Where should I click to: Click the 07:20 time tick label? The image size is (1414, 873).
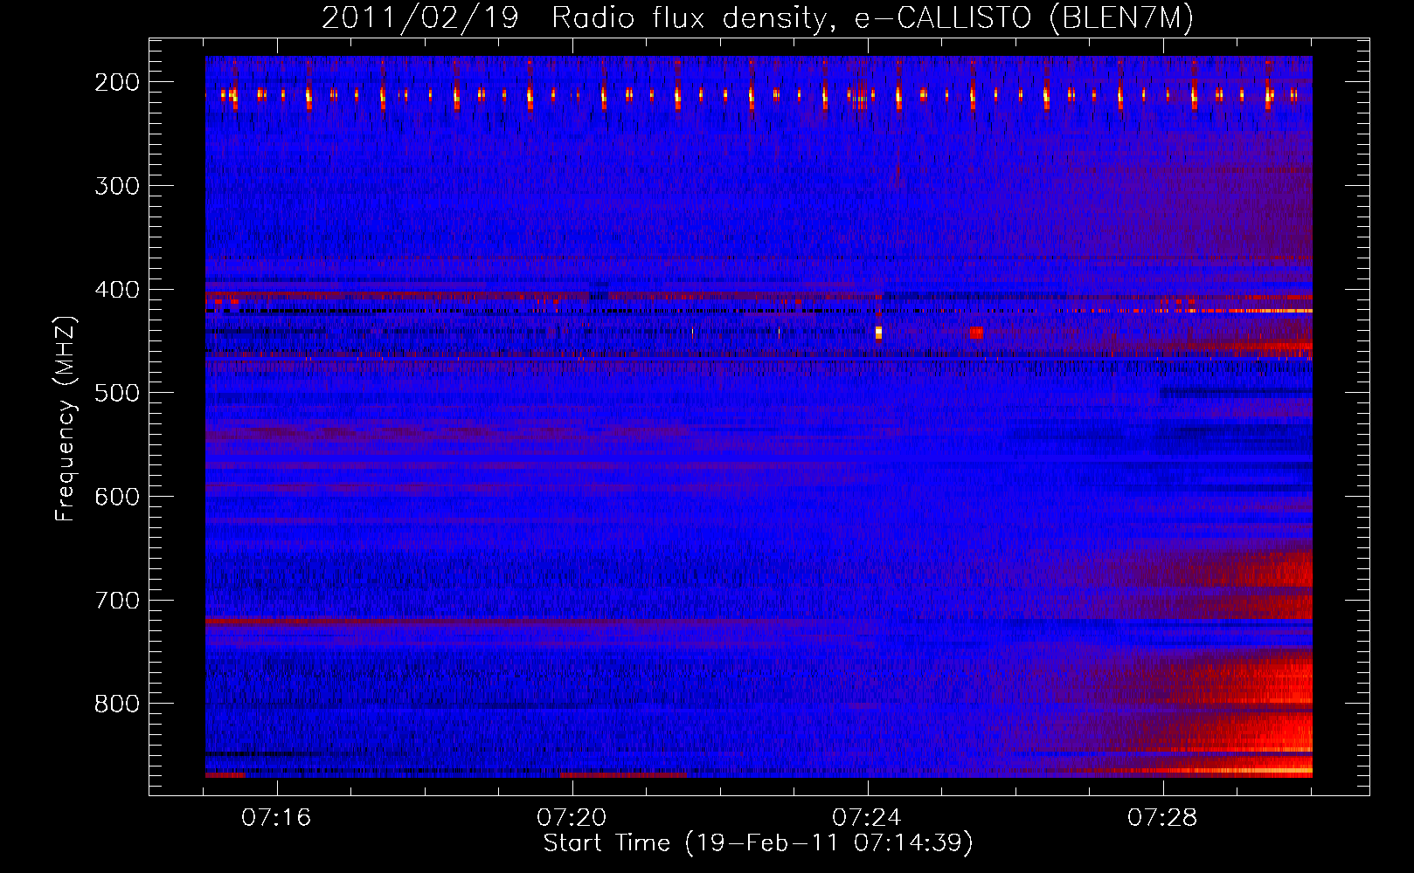click(x=572, y=818)
